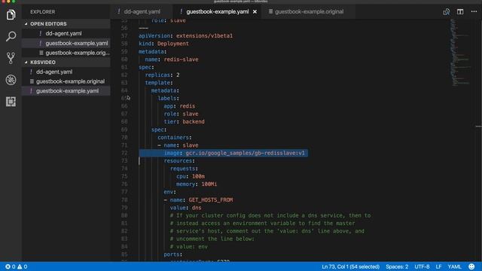Click the apiVersion: extensions/v1beta1 line

tap(186, 36)
